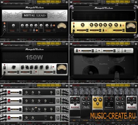Step the pre model selector on Metal Lead amp

coord(18,30)
